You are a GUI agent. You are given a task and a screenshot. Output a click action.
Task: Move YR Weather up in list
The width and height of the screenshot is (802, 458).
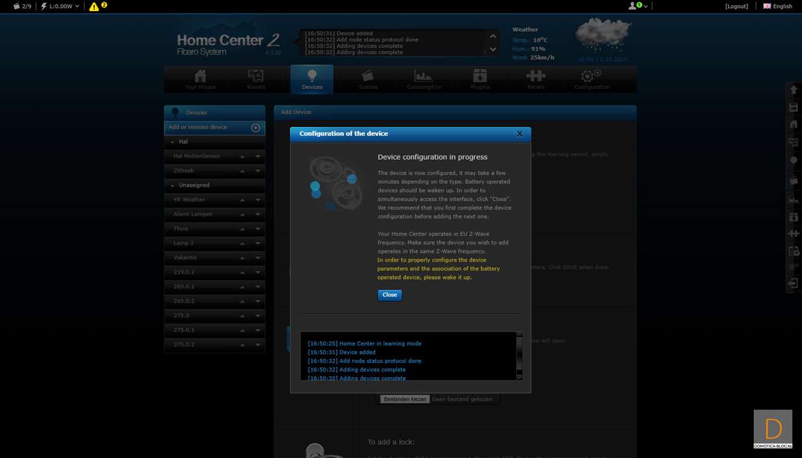(242, 200)
